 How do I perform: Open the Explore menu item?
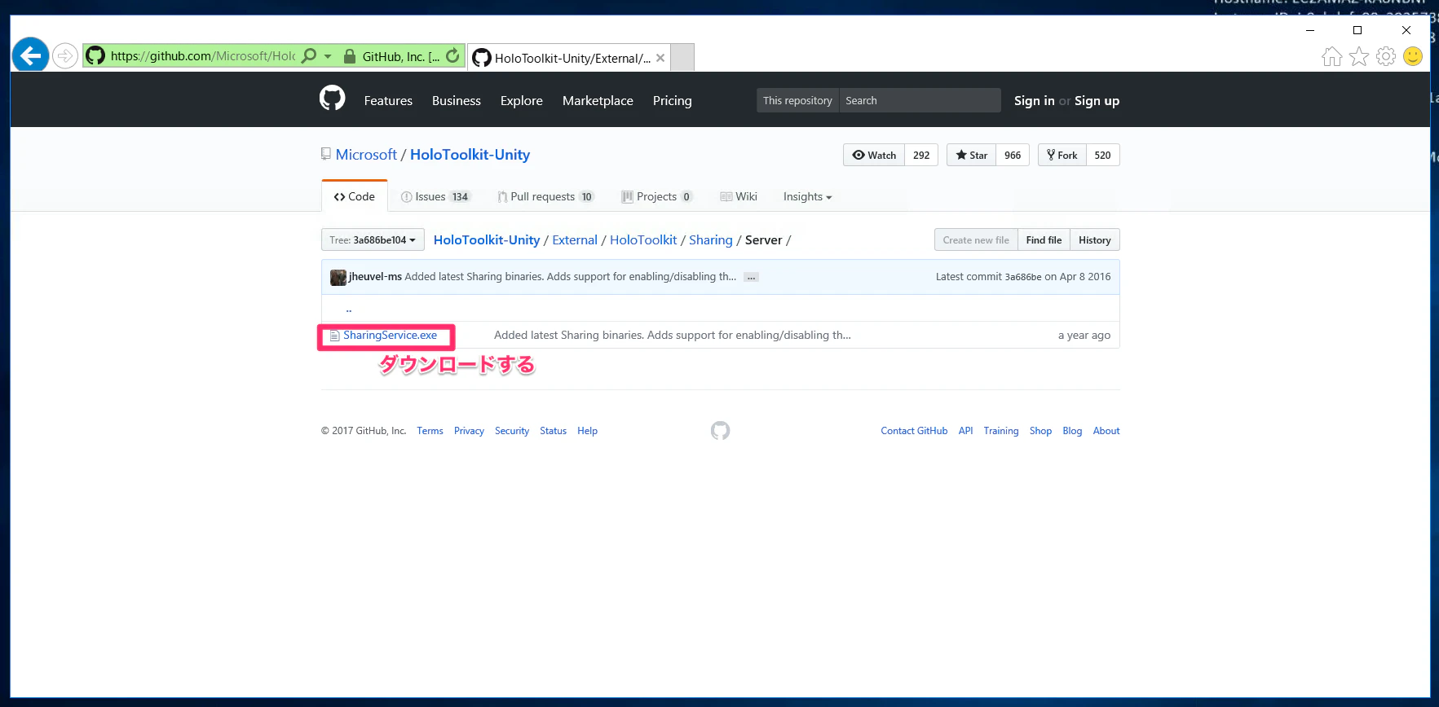pyautogui.click(x=522, y=100)
